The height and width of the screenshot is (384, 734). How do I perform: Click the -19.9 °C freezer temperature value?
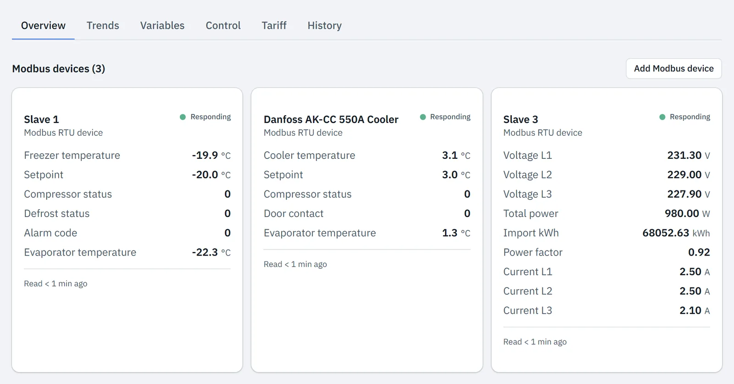[211, 156]
